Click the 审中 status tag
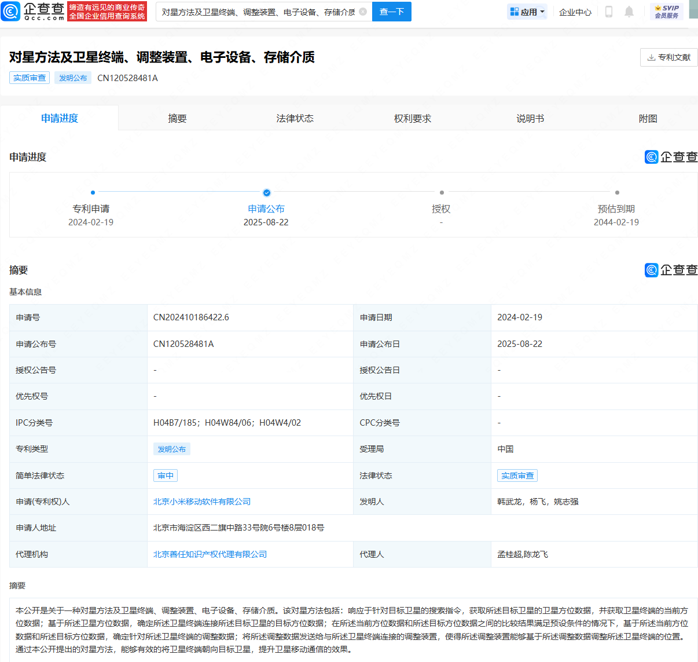This screenshot has width=698, height=662. coord(166,476)
